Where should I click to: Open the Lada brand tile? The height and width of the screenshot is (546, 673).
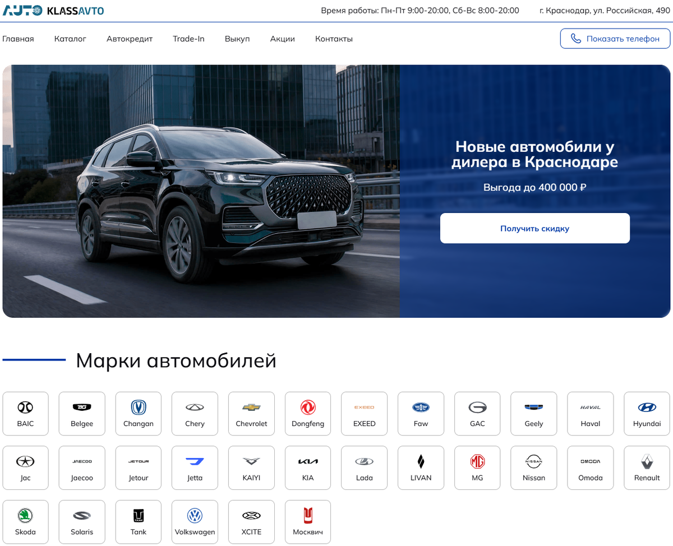click(364, 468)
